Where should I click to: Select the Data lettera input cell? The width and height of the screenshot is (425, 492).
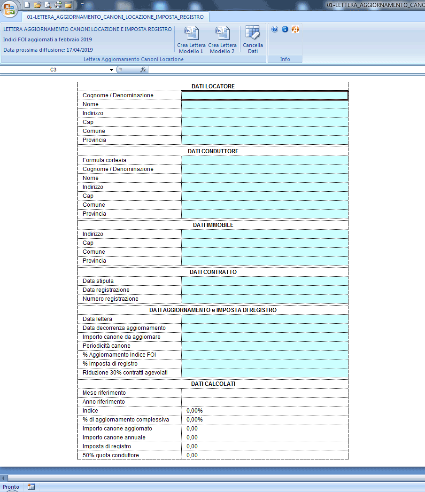pyautogui.click(x=265, y=319)
